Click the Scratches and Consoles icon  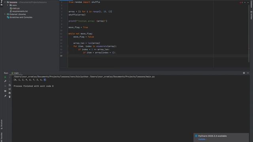(x=8, y=17)
